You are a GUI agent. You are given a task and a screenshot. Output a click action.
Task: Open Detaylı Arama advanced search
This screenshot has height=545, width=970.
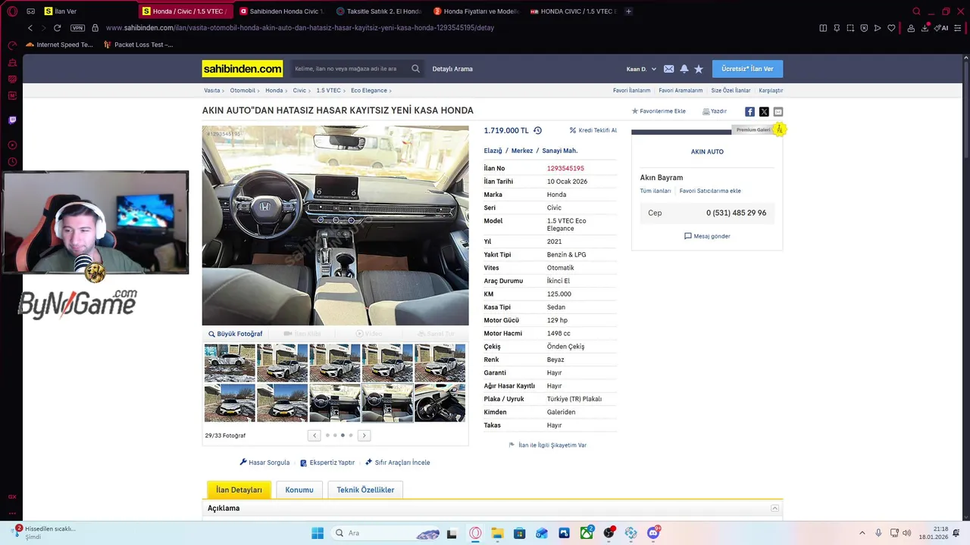click(x=452, y=69)
